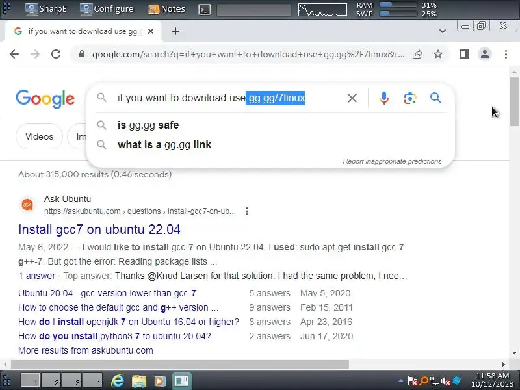520x390 pixels.
Task: Open the three-dot options for Ask Ubuntu result
Action: [247, 211]
